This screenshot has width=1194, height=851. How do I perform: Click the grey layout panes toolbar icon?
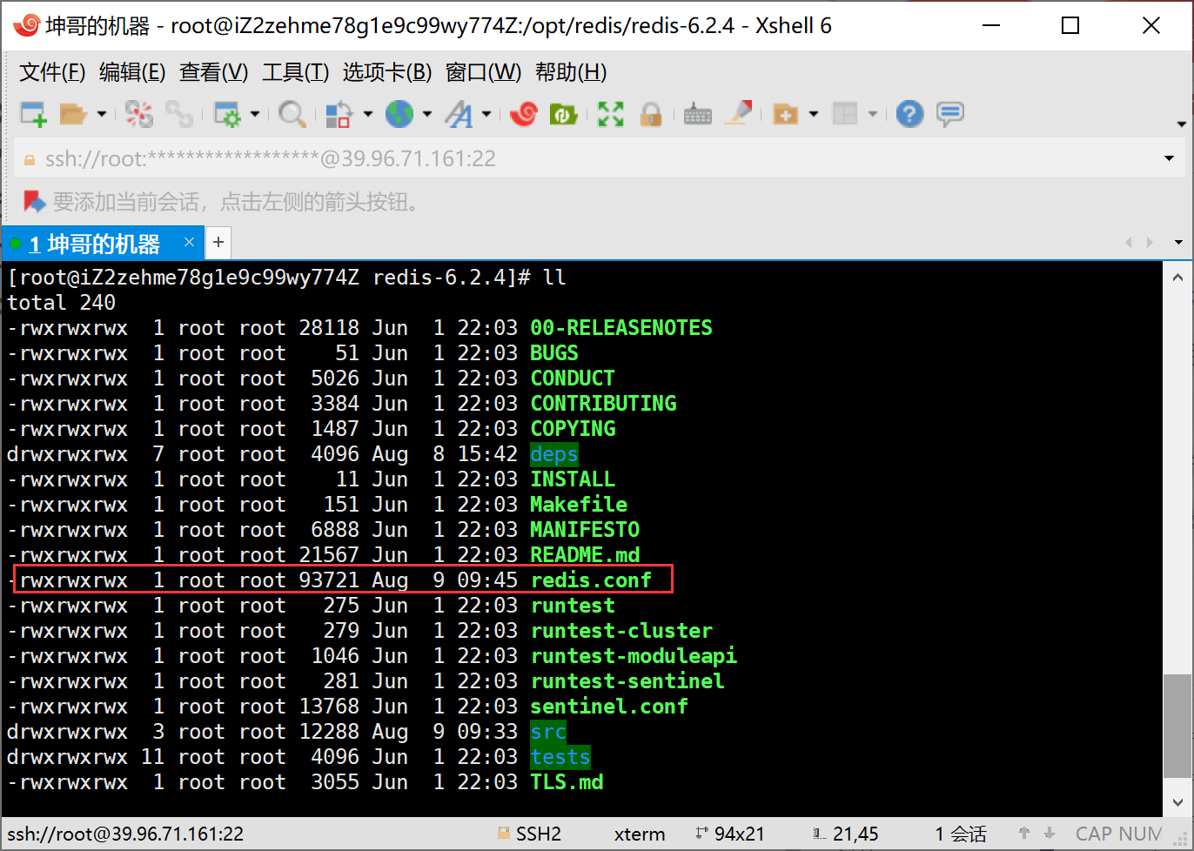(x=845, y=114)
